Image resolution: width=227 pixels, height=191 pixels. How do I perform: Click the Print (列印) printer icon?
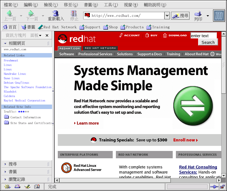[x=198, y=13]
